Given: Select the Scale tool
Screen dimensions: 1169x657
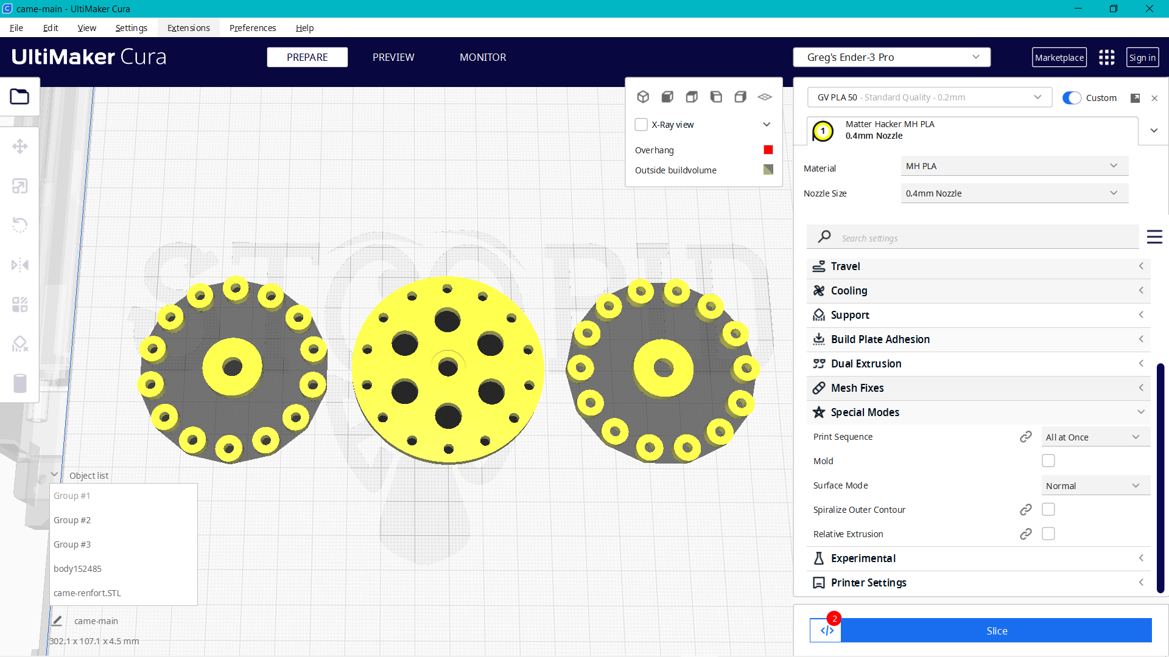Looking at the screenshot, I should click(20, 186).
